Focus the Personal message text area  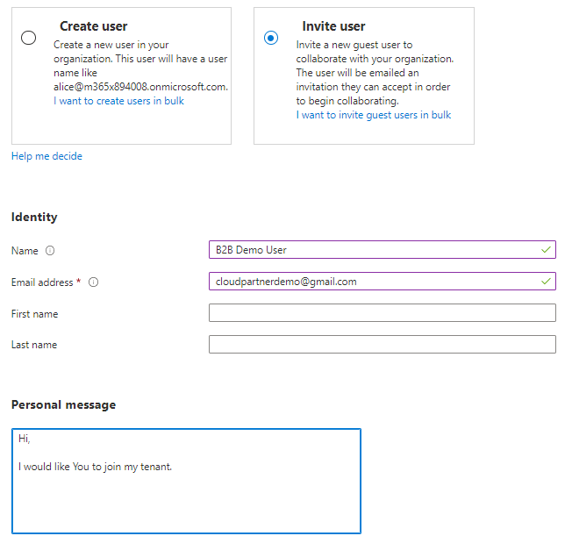click(x=186, y=491)
